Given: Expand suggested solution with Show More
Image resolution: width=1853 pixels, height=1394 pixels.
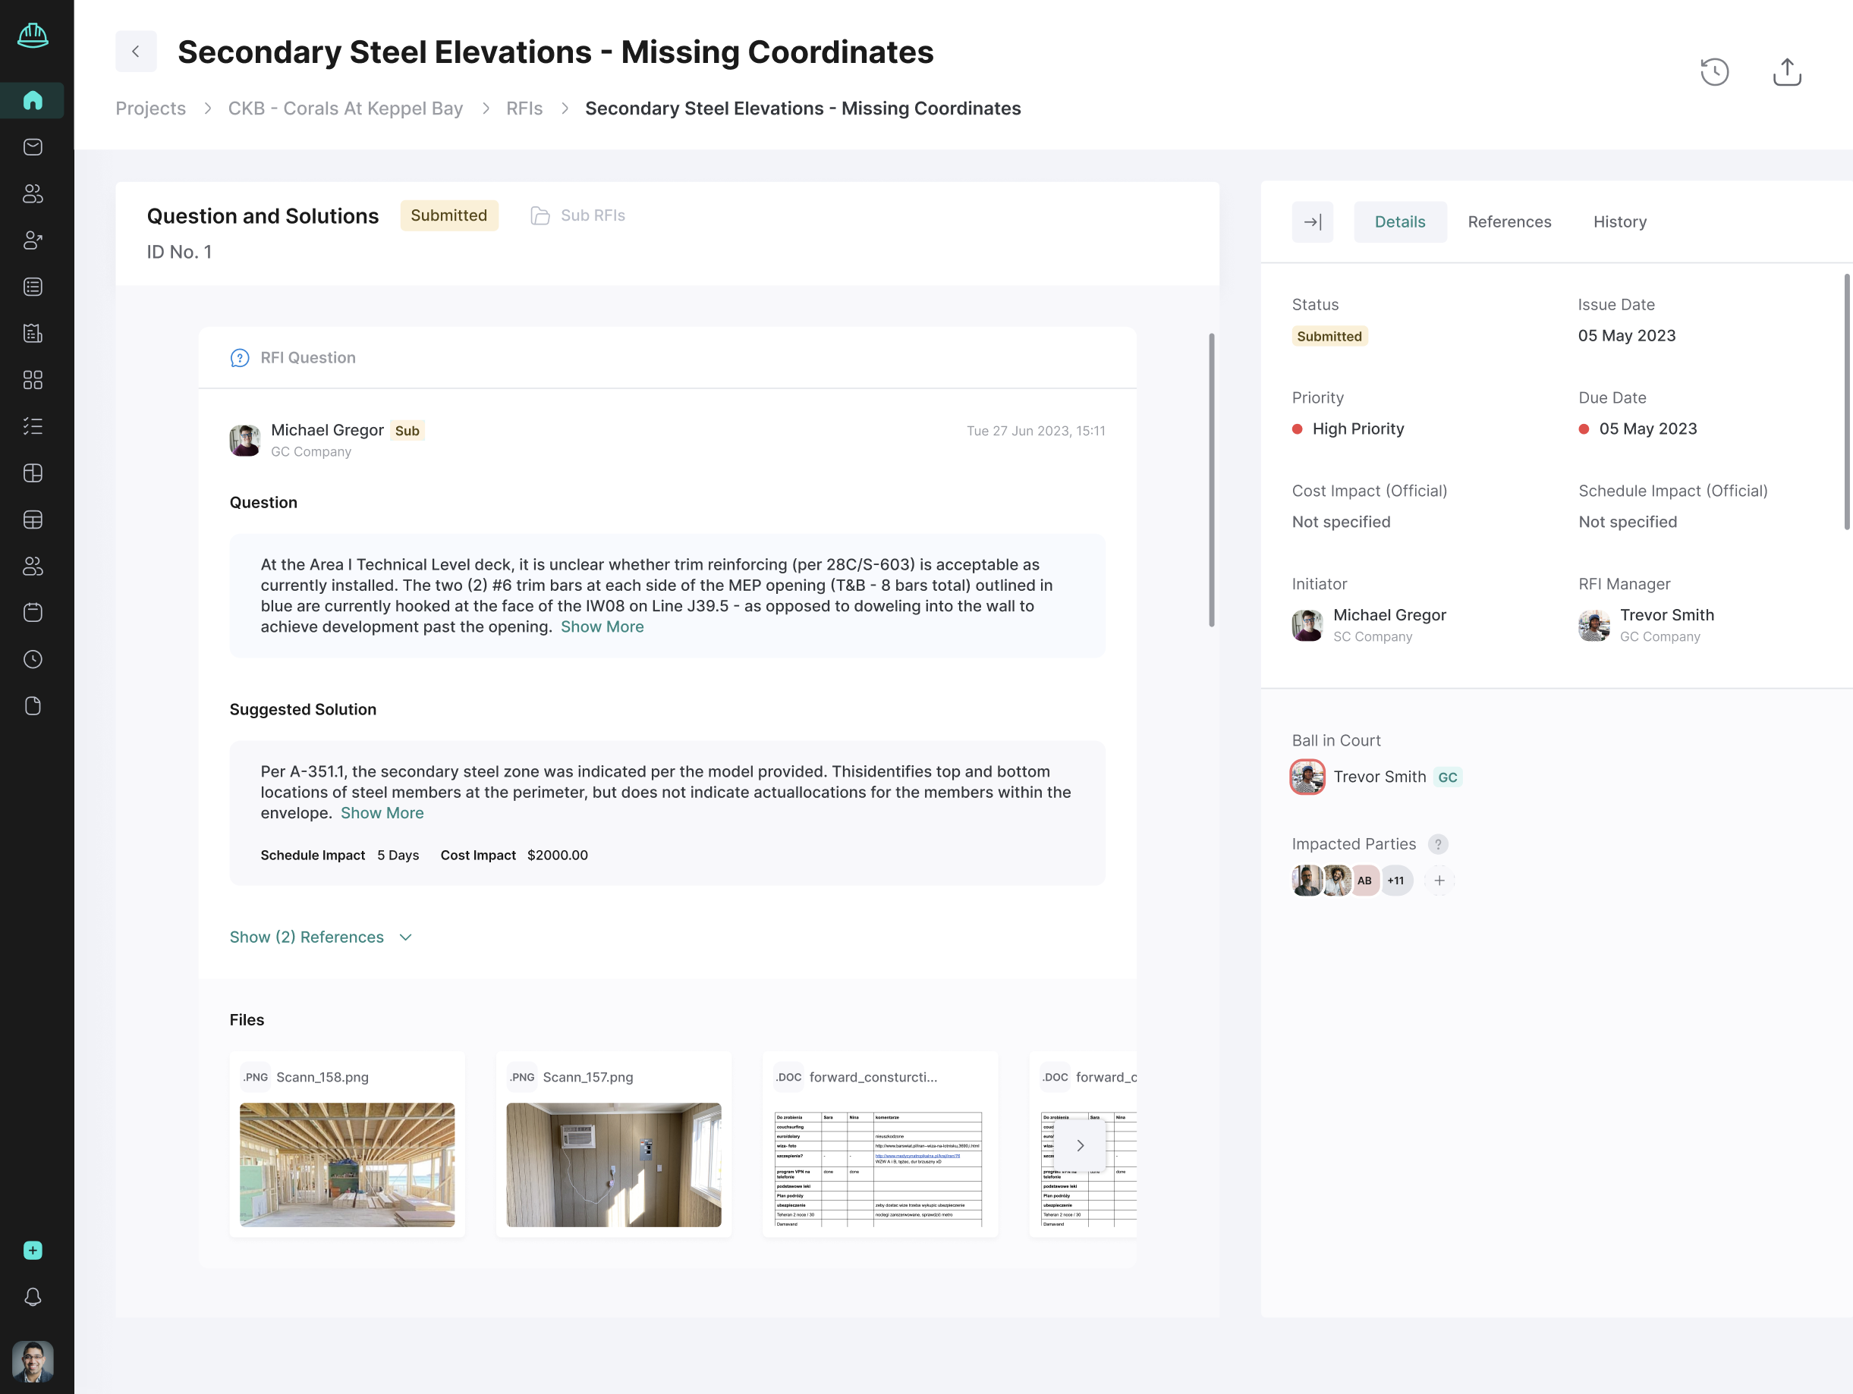Looking at the screenshot, I should (382, 813).
